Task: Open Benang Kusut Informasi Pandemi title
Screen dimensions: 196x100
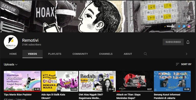Action: (167, 96)
